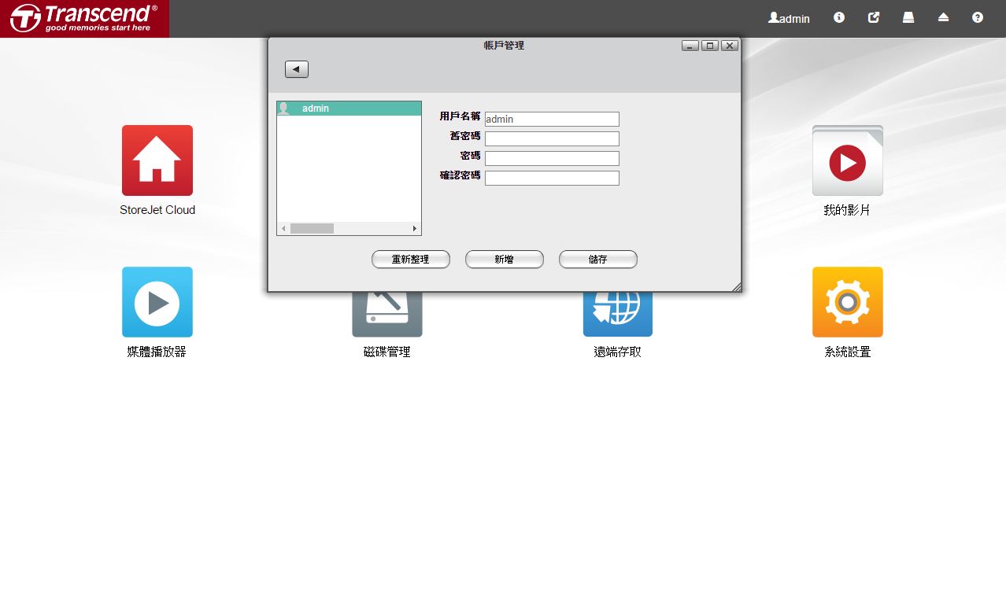Maximize the 帳戶管理 dialog
The width and height of the screenshot is (1006, 597).
(710, 46)
